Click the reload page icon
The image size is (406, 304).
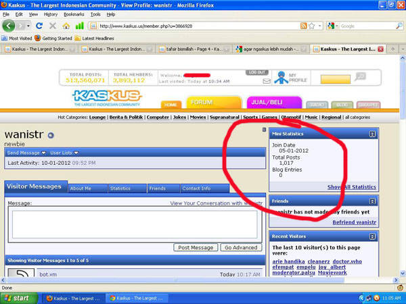[39, 26]
